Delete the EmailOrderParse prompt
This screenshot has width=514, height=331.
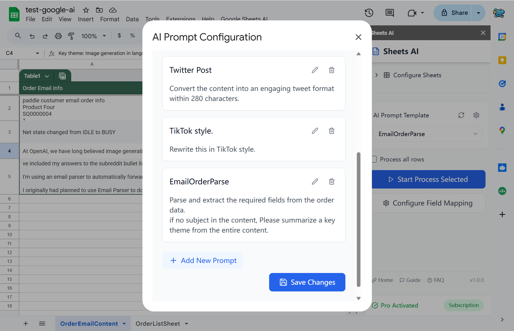pyautogui.click(x=331, y=182)
